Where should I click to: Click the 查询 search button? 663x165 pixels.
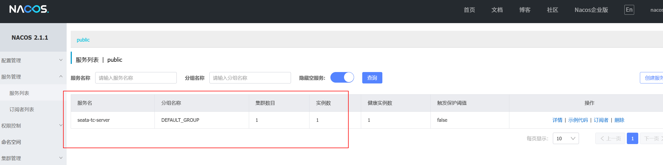point(372,78)
